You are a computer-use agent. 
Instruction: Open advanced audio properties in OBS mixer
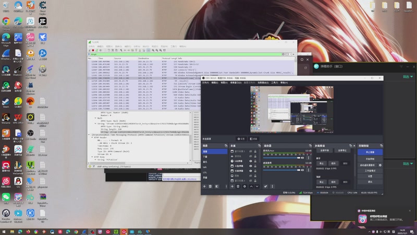(x=265, y=186)
